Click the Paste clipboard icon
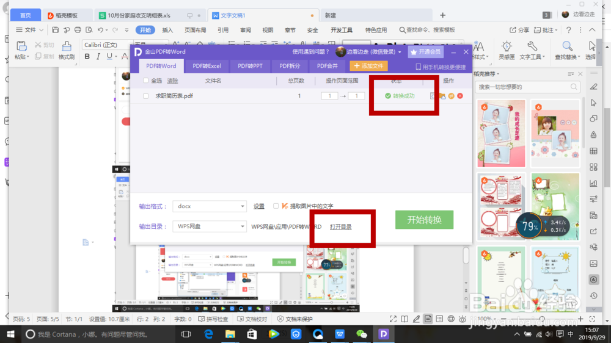This screenshot has width=611, height=343. tap(21, 46)
